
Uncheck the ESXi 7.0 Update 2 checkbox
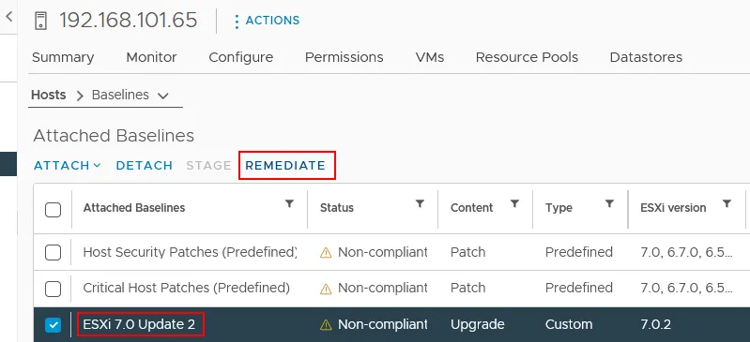point(54,325)
